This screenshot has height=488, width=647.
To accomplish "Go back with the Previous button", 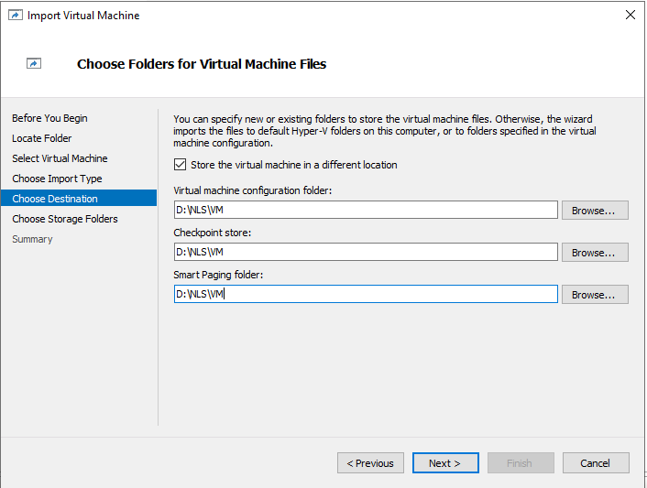I will coord(370,463).
